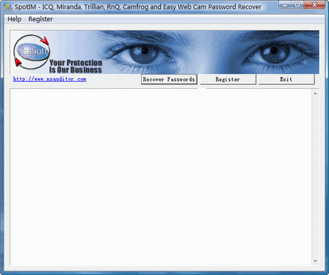Click the "Your Protection Is Our Business" slogan

click(x=76, y=66)
